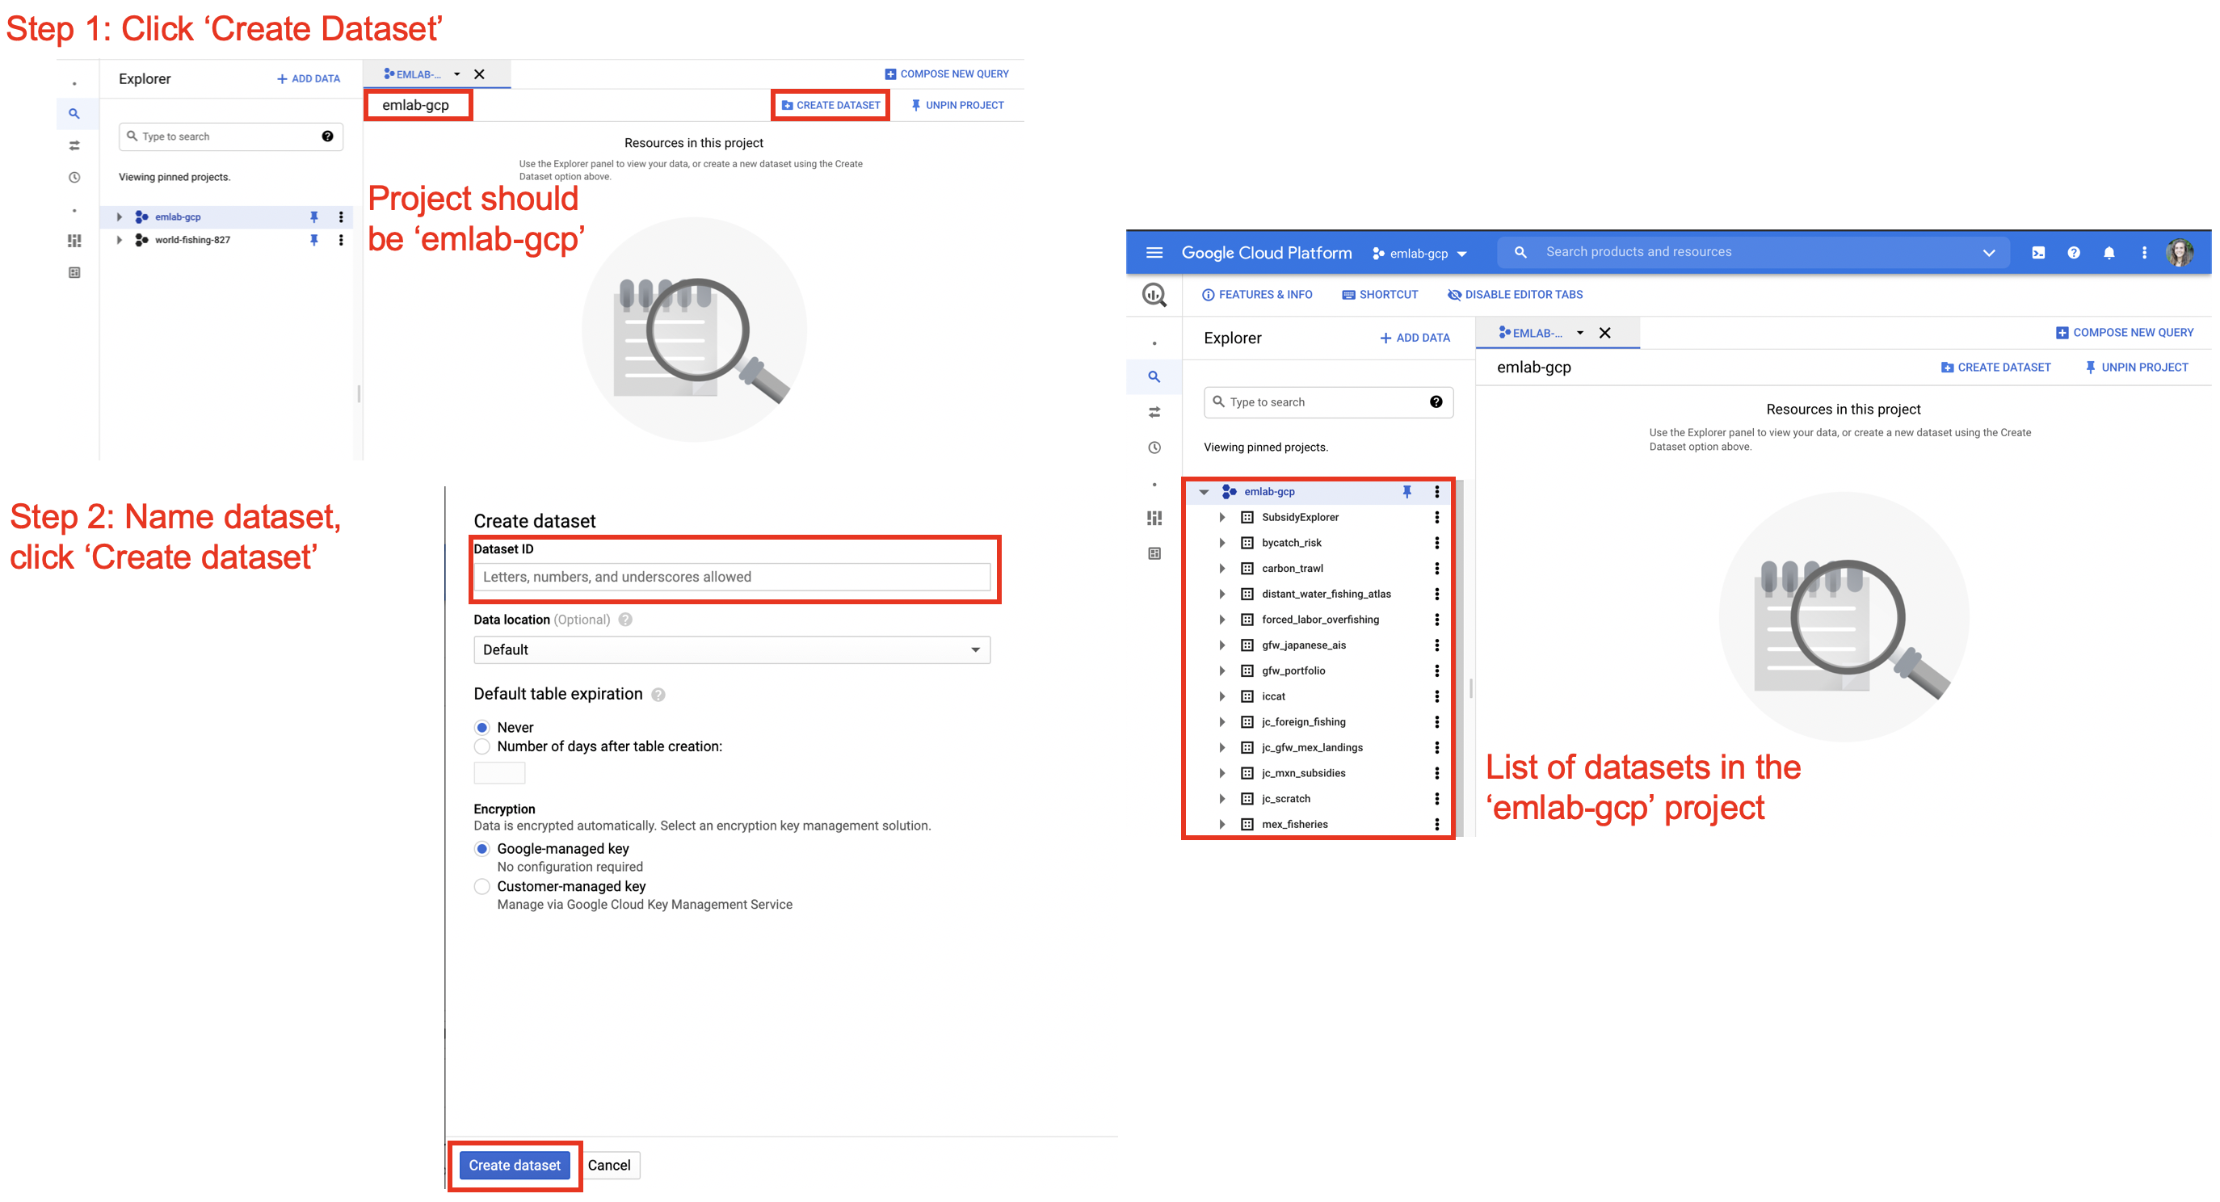Viewport: 2220px width, 1202px height.
Task: Click the user profile avatar photo
Action: pos(2180,253)
